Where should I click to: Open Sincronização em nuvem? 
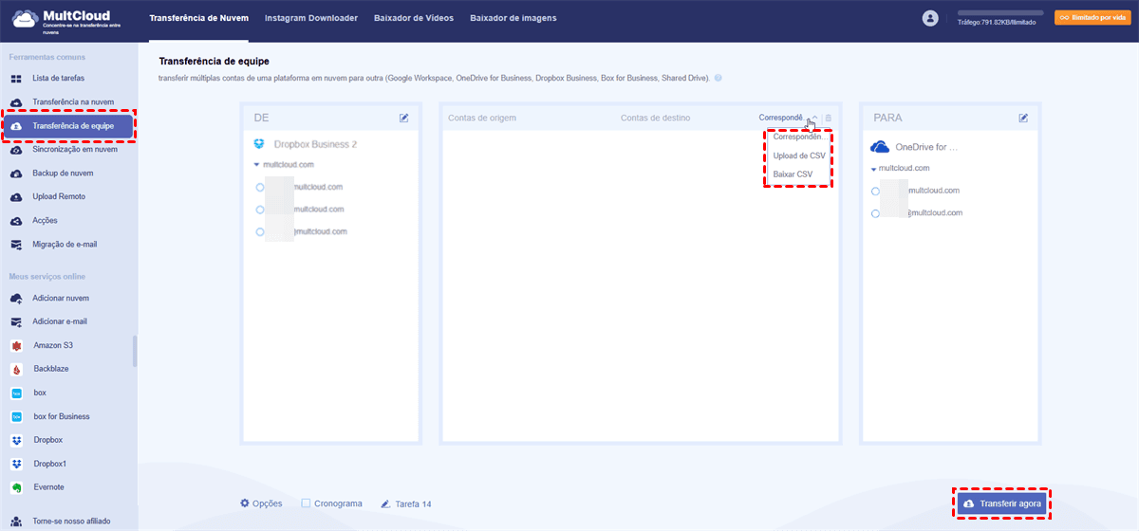(75, 150)
